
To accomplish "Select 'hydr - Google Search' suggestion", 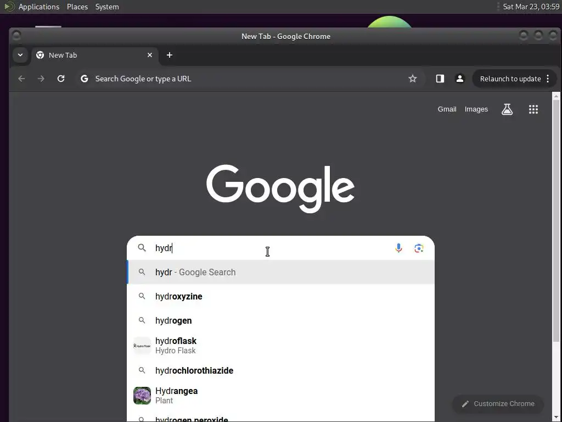I will click(280, 272).
